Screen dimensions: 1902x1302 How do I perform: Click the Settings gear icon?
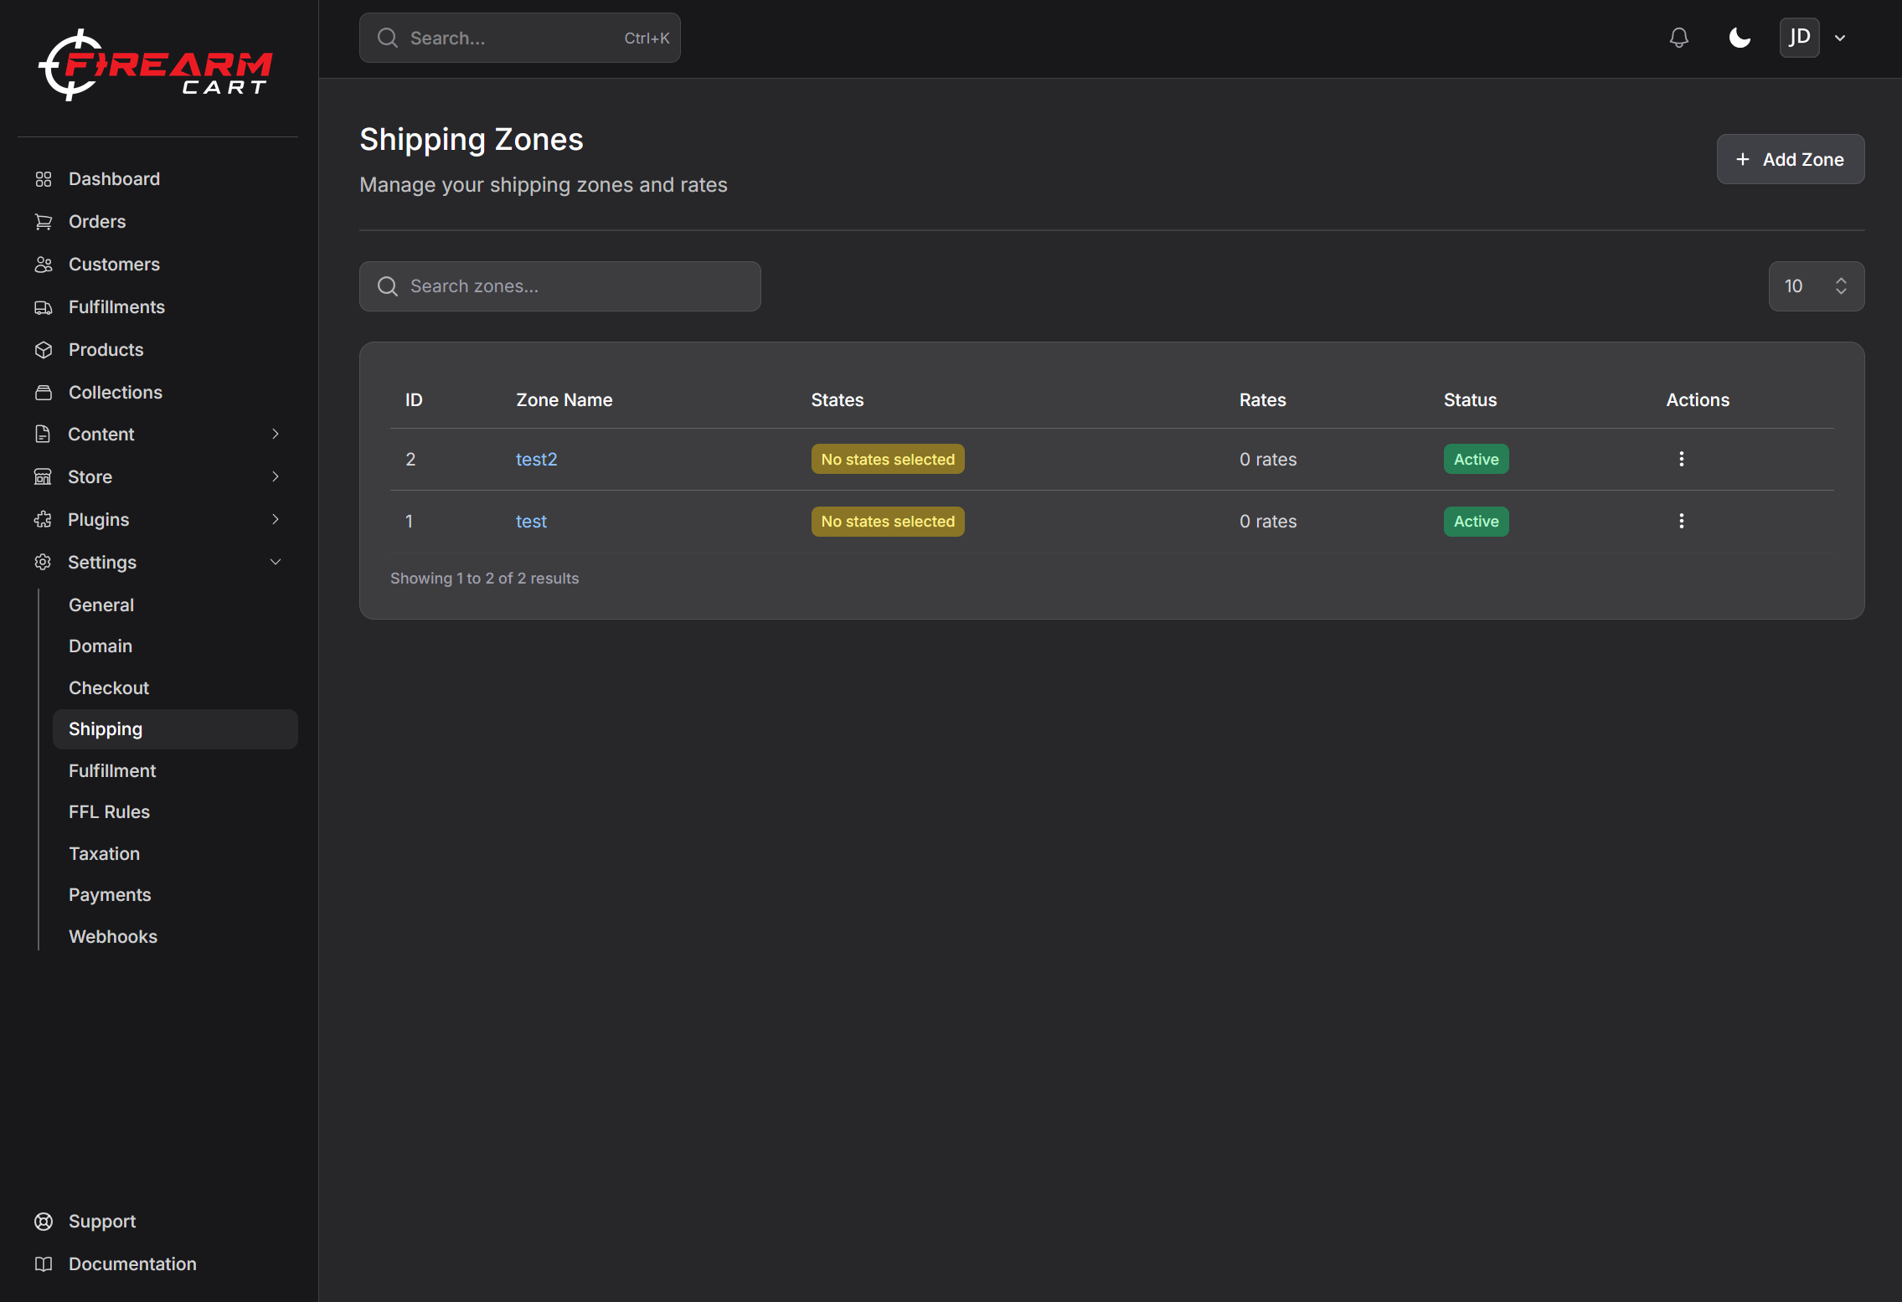[x=44, y=562]
